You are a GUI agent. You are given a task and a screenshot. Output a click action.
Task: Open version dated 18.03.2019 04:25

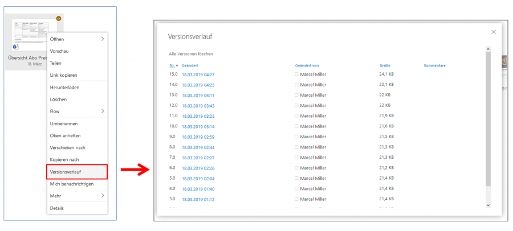(x=198, y=85)
